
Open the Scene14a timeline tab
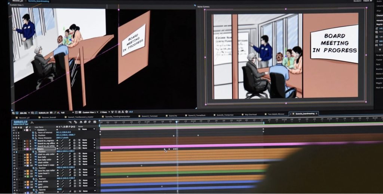[173, 116]
